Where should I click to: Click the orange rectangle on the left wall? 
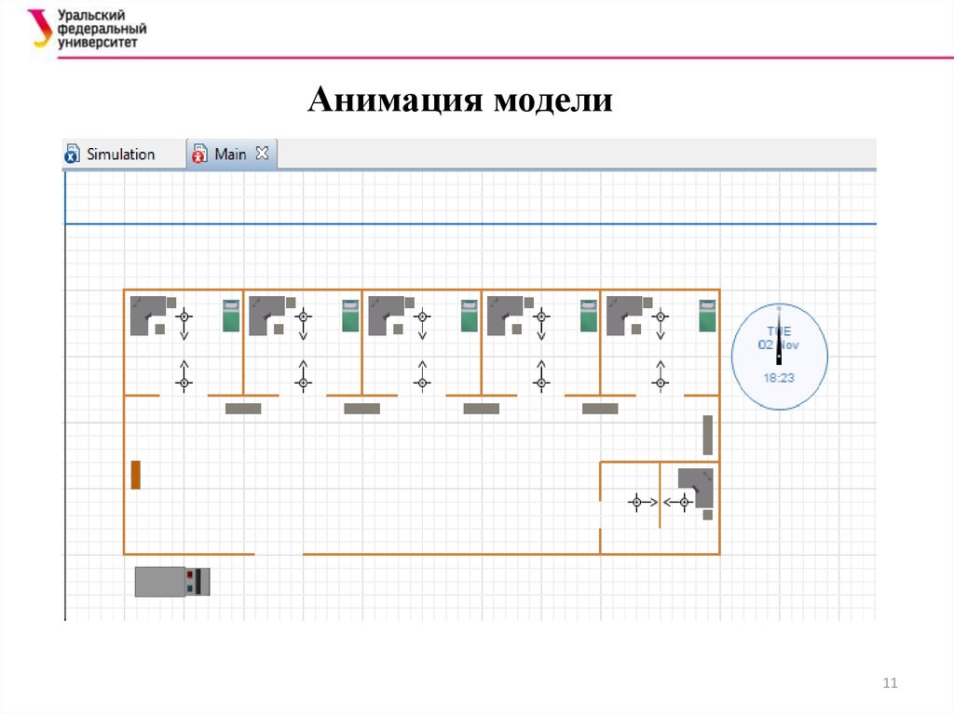point(135,474)
